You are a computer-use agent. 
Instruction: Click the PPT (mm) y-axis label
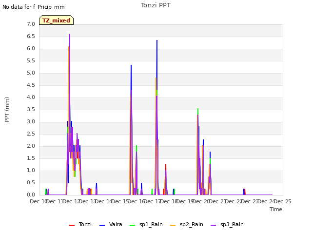pos(7,110)
